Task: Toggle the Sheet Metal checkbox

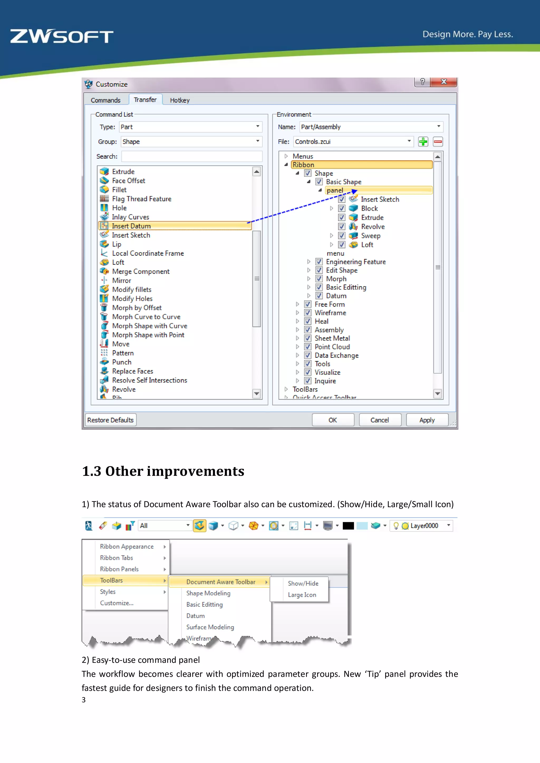Action: [308, 338]
